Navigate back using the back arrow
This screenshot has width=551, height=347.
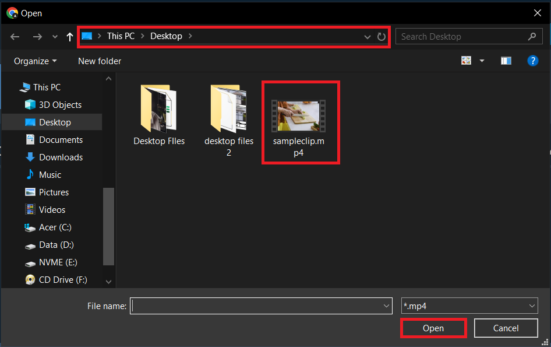[15, 36]
